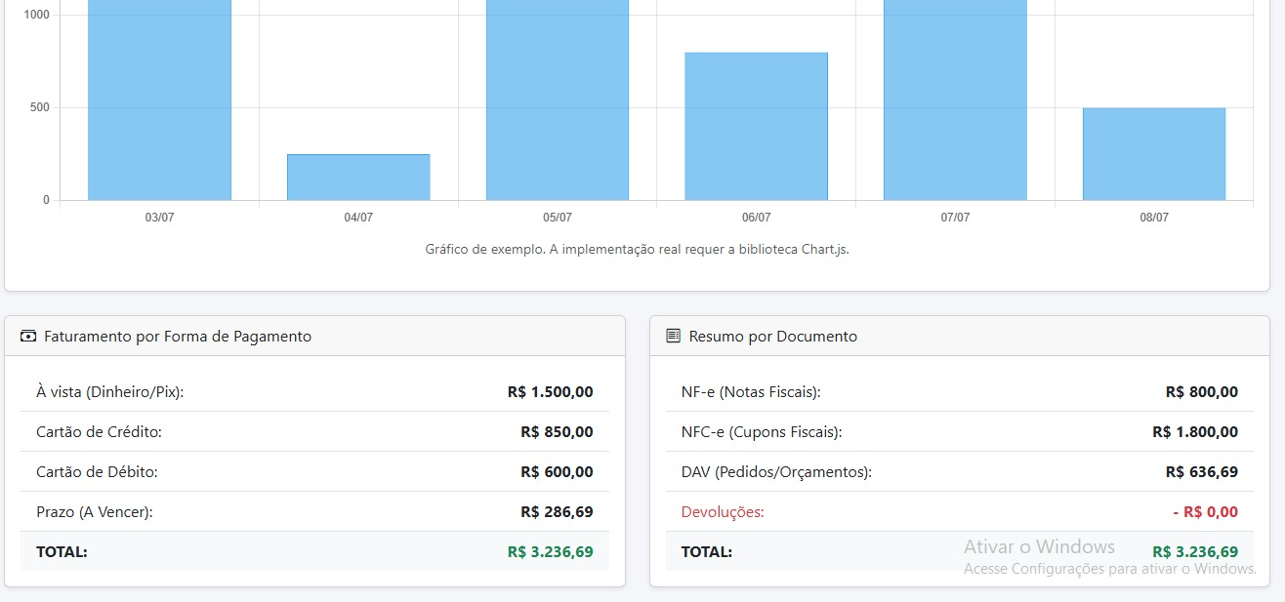Click the Prazo (A Vencer) amount R$ 286,69
The width and height of the screenshot is (1285, 602).
point(557,512)
